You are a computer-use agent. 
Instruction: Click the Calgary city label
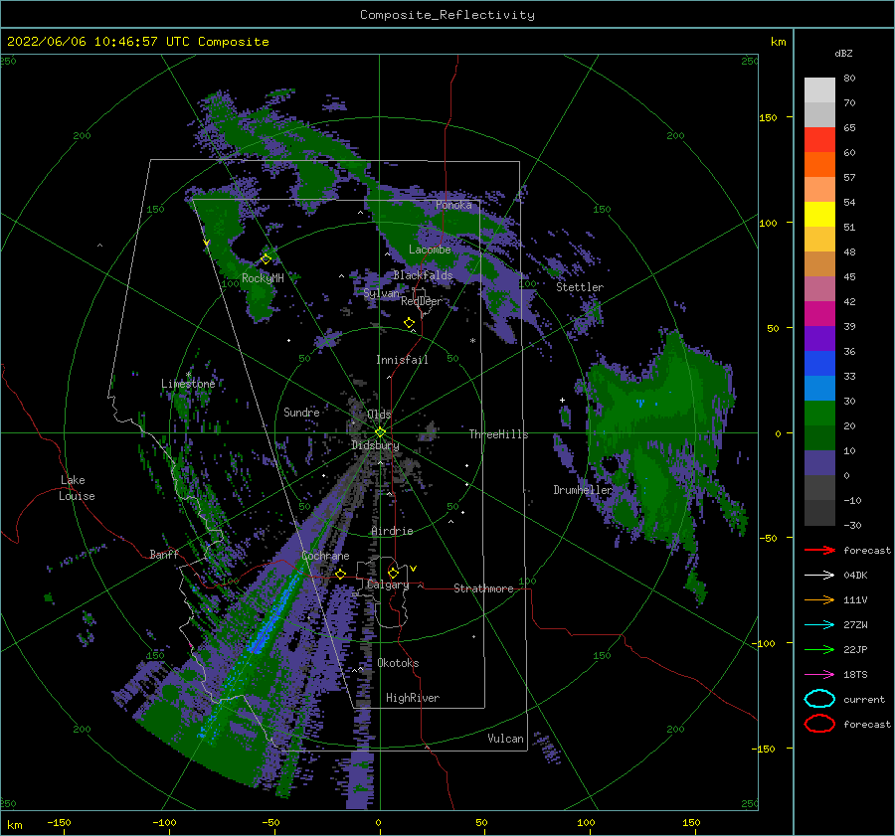point(388,585)
